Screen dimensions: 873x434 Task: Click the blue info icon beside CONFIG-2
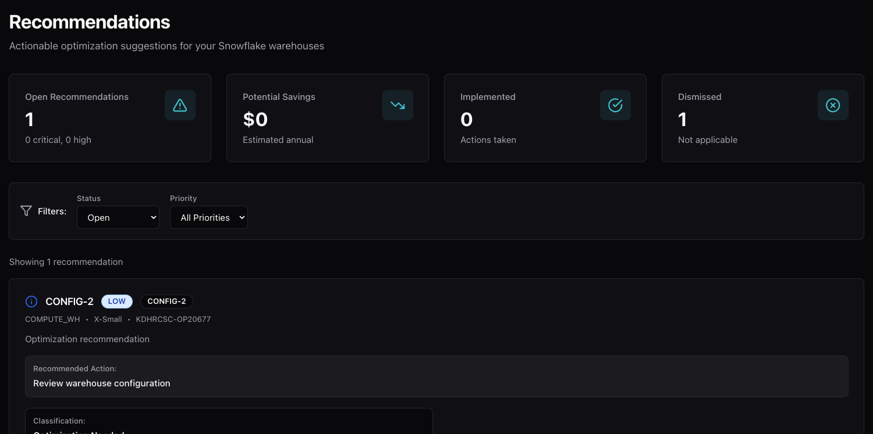click(x=31, y=302)
